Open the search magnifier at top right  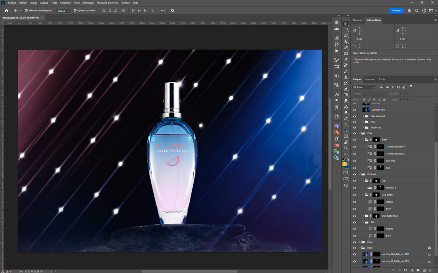[417, 10]
